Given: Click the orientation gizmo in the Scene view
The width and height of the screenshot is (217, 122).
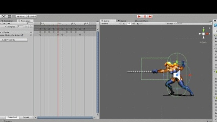Looking at the screenshot, I should click(203, 33).
